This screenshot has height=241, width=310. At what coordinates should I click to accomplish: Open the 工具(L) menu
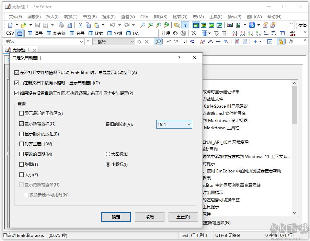[x=216, y=17]
